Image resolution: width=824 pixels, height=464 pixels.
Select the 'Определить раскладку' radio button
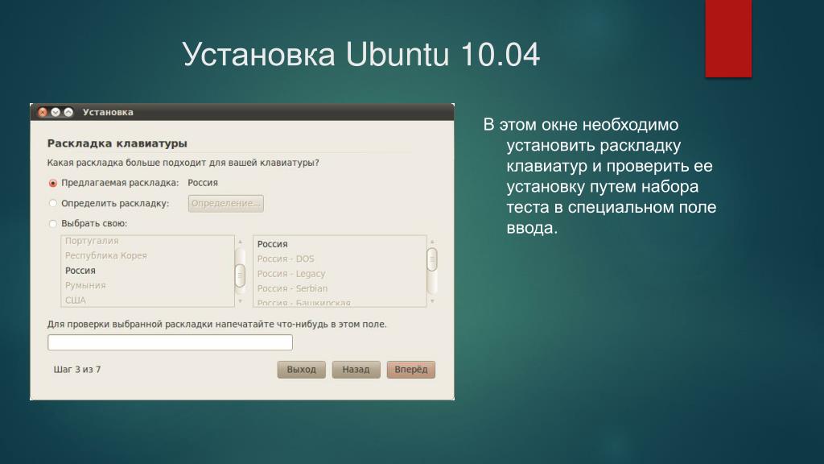52,203
